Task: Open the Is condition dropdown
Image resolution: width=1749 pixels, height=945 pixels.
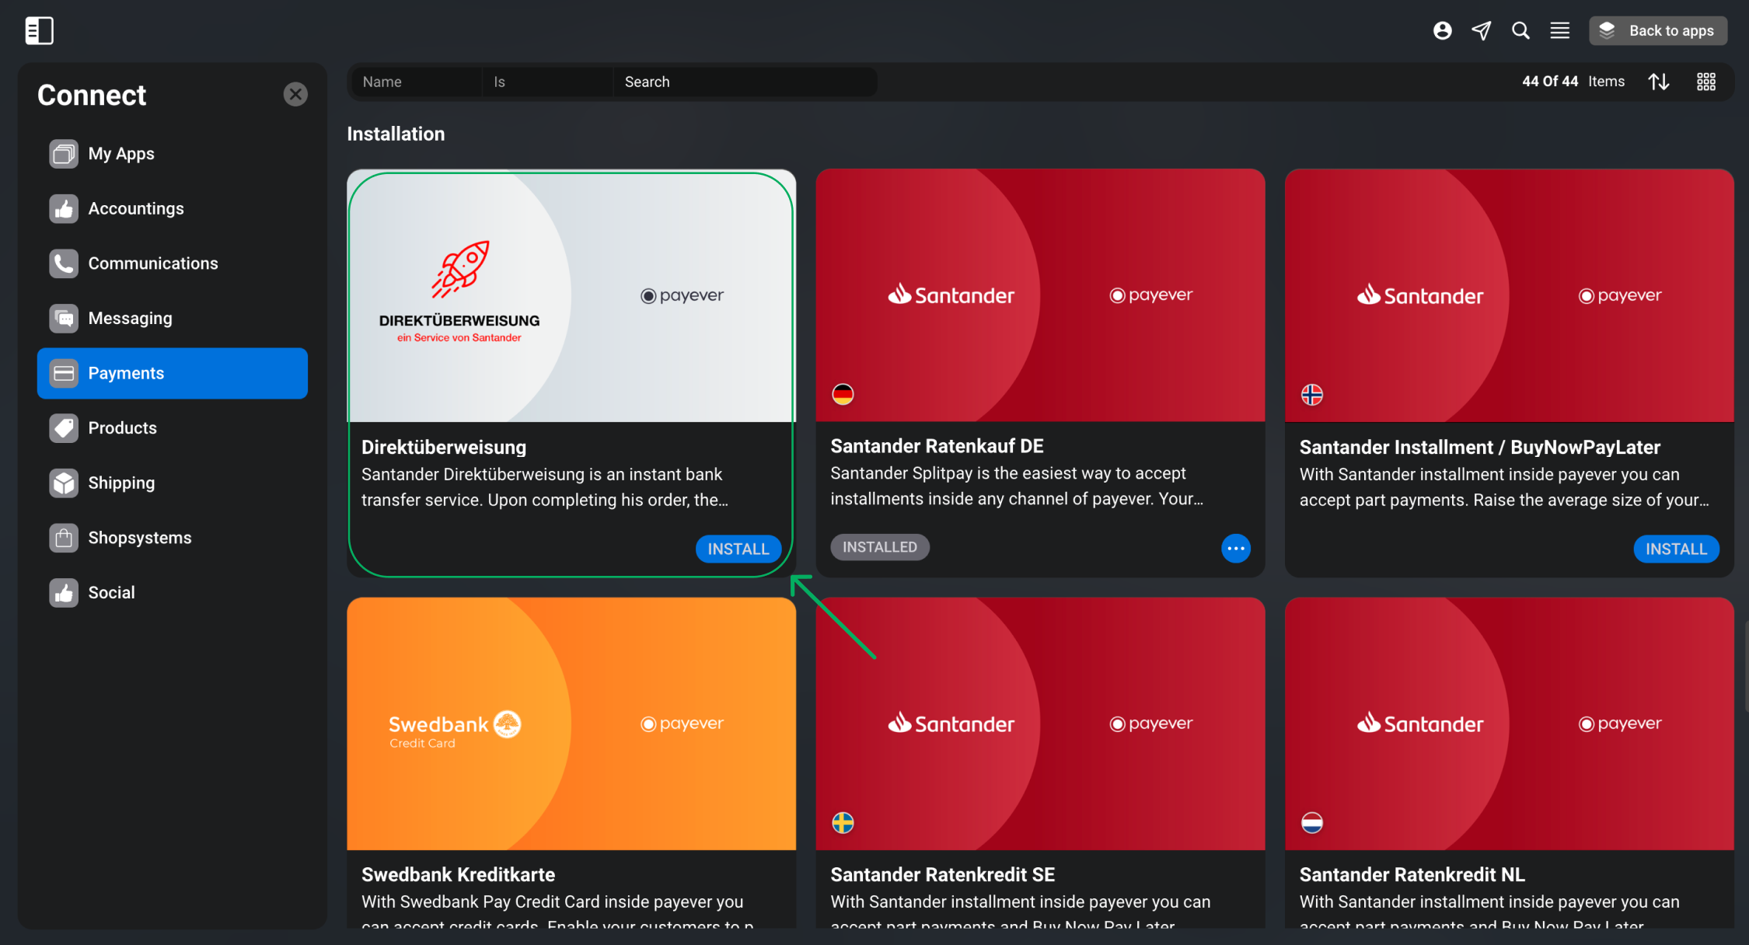Action: (547, 82)
